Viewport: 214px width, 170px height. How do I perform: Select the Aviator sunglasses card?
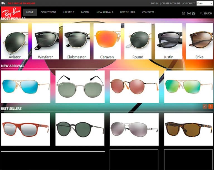[x=14, y=41]
